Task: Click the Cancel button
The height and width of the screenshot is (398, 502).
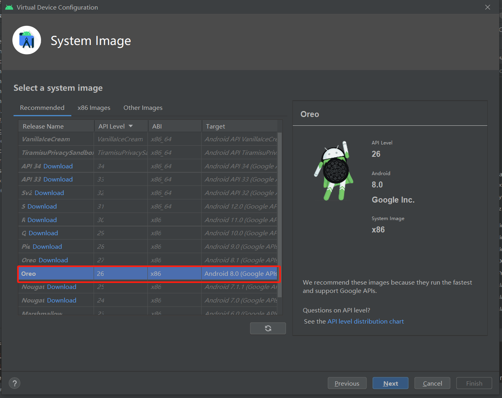Action: click(x=432, y=383)
